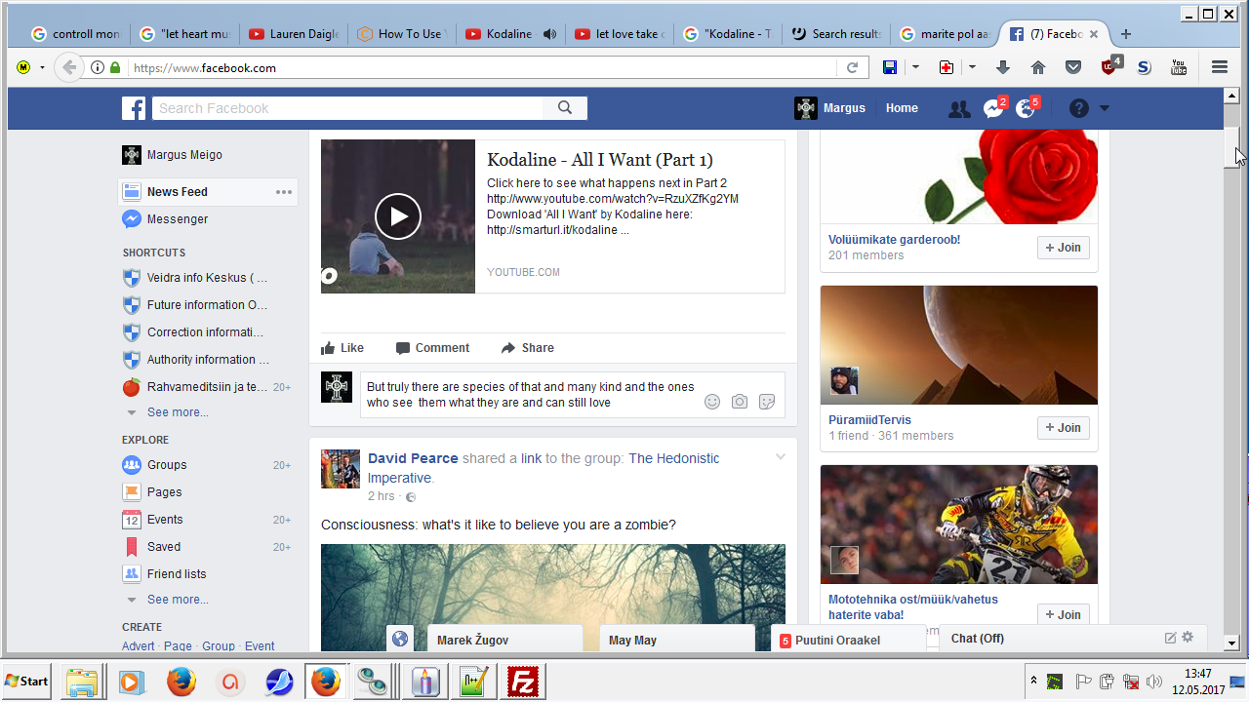Open Messenger icon in the blue bar
Viewport: 1249px width, 702px height.
point(993,109)
